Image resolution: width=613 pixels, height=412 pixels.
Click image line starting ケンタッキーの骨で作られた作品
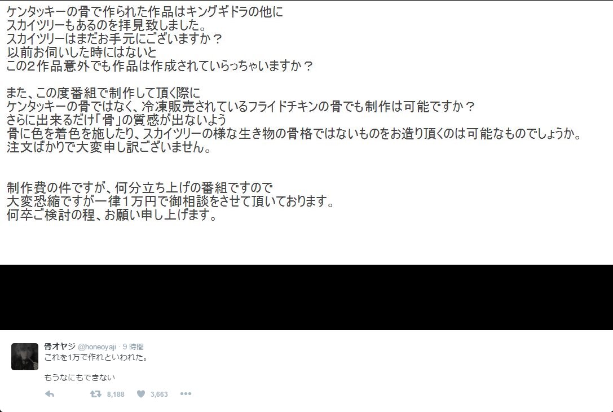click(144, 12)
